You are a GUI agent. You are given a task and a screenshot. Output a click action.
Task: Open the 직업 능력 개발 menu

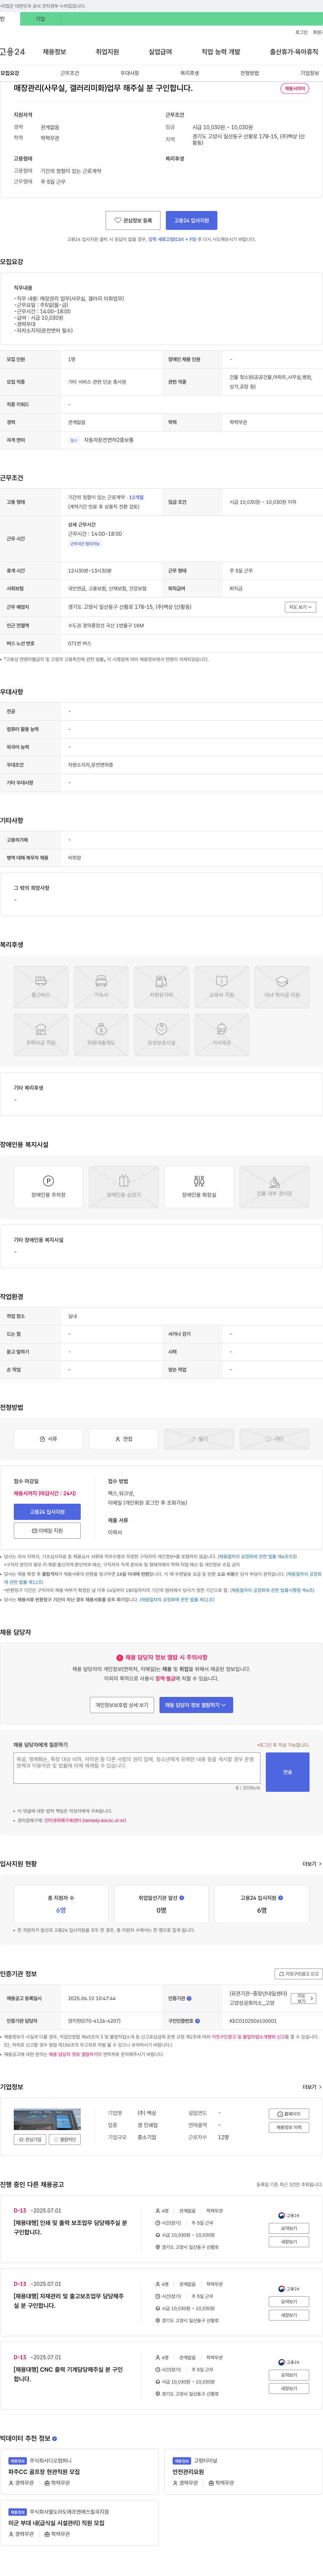click(x=221, y=52)
